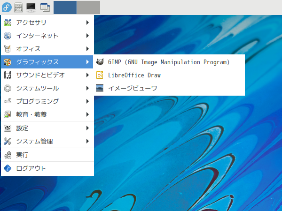Screen dimensions: 282x211
Task: Click the サウンドとビデオ film music icon
Action: [x=8, y=75]
